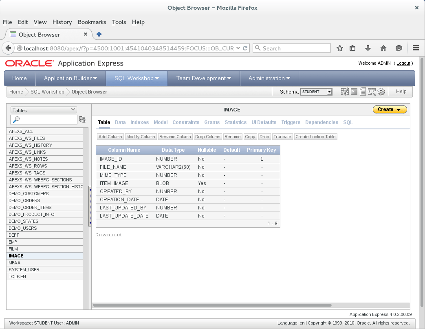The image size is (425, 329).
Task: Open the yellow Create dropdown button
Action: coord(390,109)
